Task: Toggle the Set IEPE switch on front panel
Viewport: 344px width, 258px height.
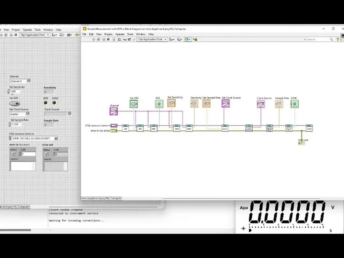Action: click(x=15, y=103)
